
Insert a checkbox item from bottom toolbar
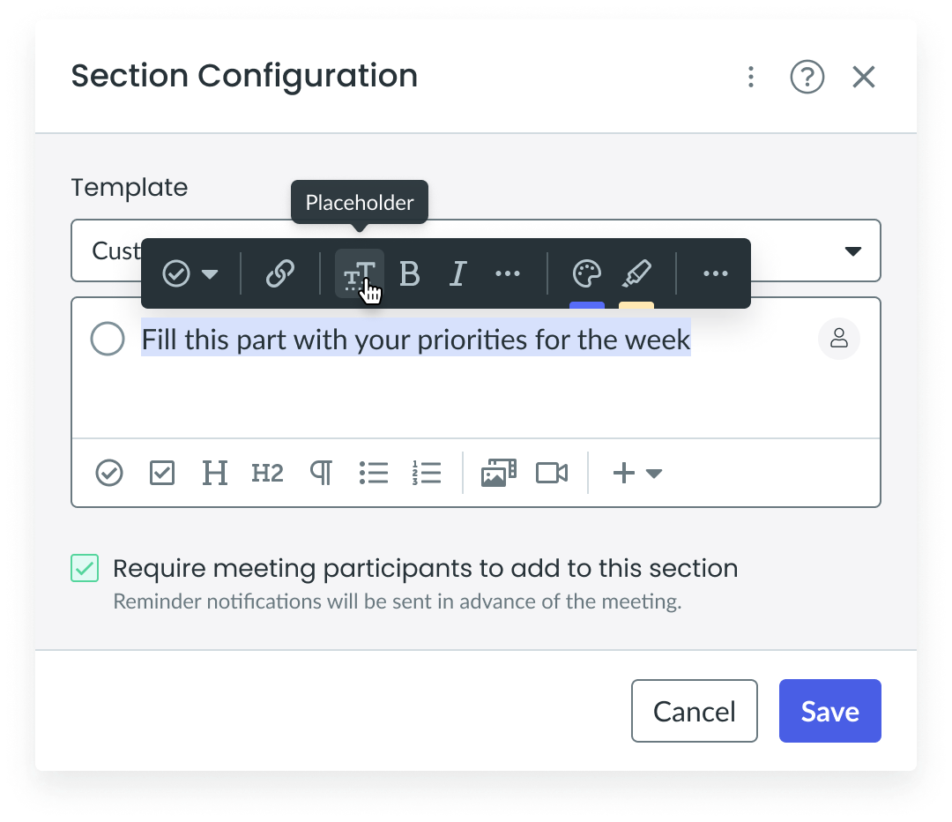[x=162, y=473]
